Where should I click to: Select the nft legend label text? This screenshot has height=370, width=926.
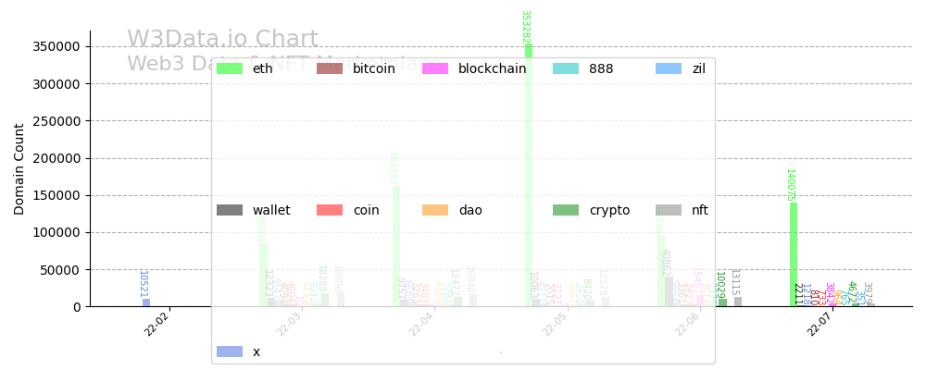pyautogui.click(x=700, y=210)
